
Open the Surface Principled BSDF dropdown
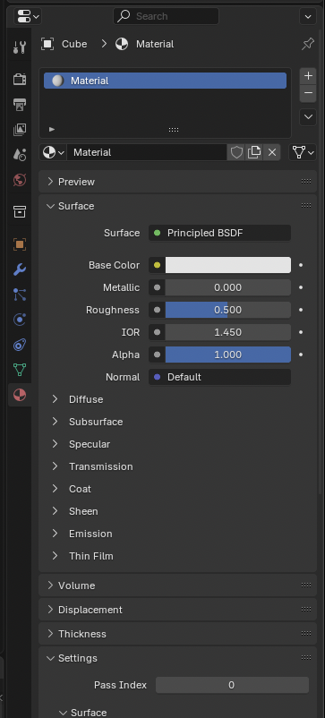pos(219,233)
